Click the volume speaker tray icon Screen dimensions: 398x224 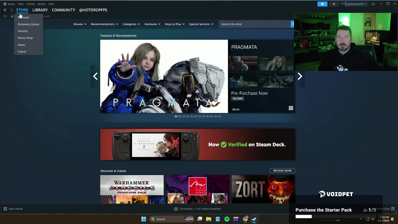pyautogui.click(x=373, y=219)
